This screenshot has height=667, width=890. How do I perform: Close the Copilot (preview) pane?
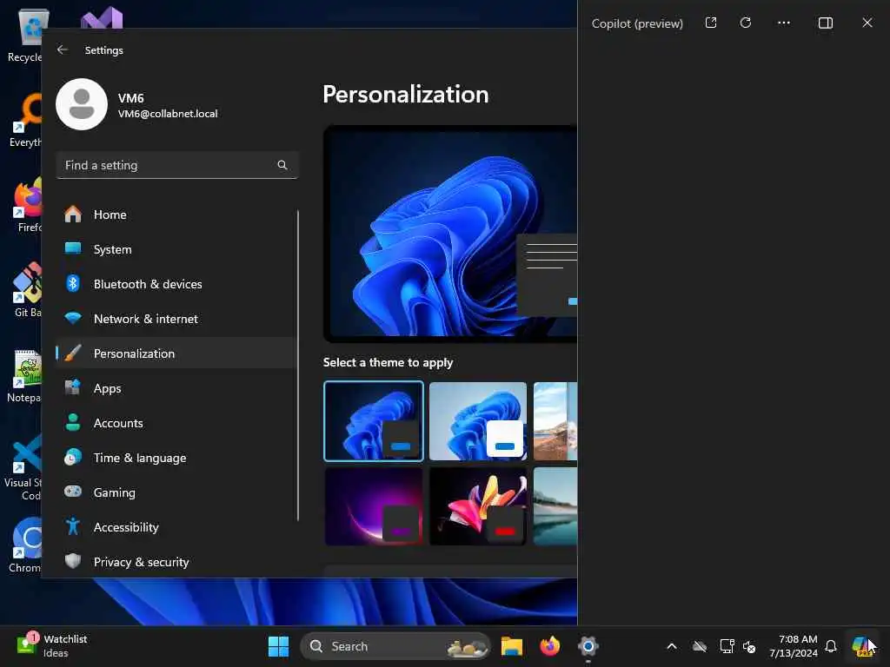867,23
